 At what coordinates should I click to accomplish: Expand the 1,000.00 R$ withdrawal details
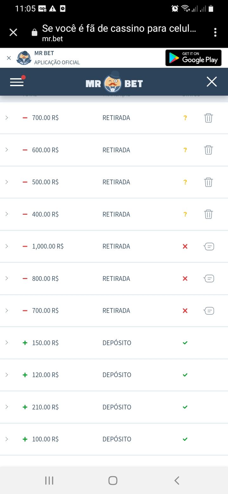[x=7, y=246]
